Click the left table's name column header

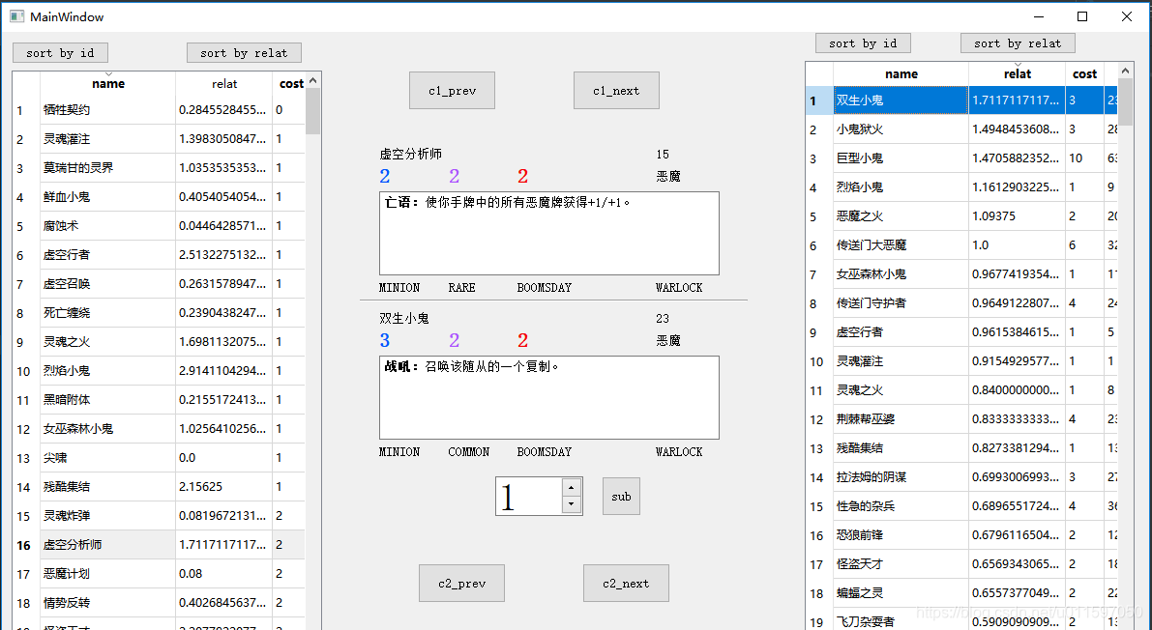coord(108,84)
